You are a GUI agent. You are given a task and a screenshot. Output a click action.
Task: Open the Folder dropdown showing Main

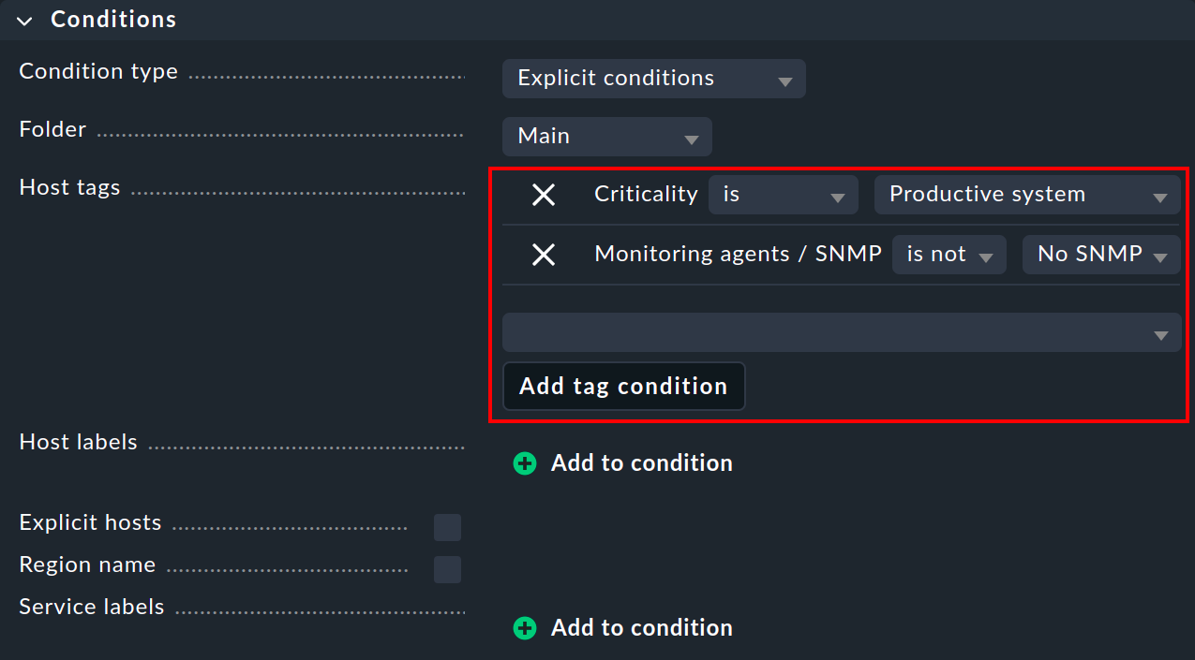606,137
